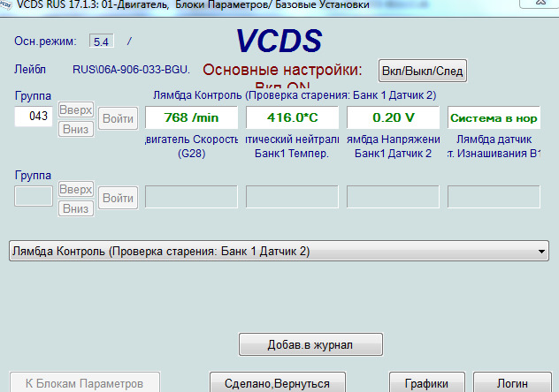Open the Лямбда Контроль dropdown list
Screen dimensions: 559x392
(x=279, y=251)
